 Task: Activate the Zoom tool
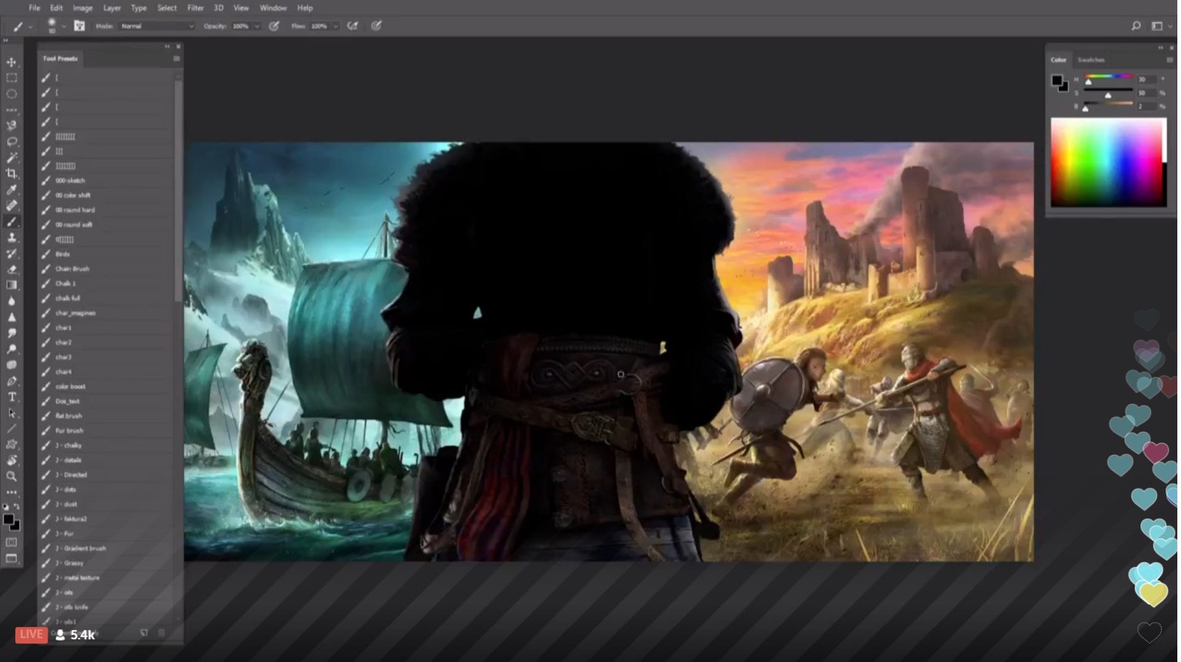click(x=11, y=476)
